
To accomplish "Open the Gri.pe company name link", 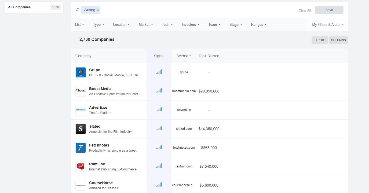I will pyautogui.click(x=94, y=70).
